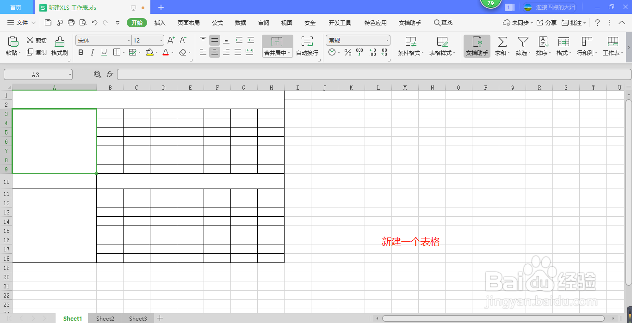Open Print Preview from quick toolbar
Screen dimensions: 632x323
(x=83, y=23)
